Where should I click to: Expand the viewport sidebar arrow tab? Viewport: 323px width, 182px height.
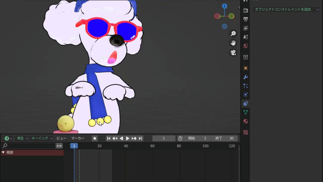(x=239, y=8)
